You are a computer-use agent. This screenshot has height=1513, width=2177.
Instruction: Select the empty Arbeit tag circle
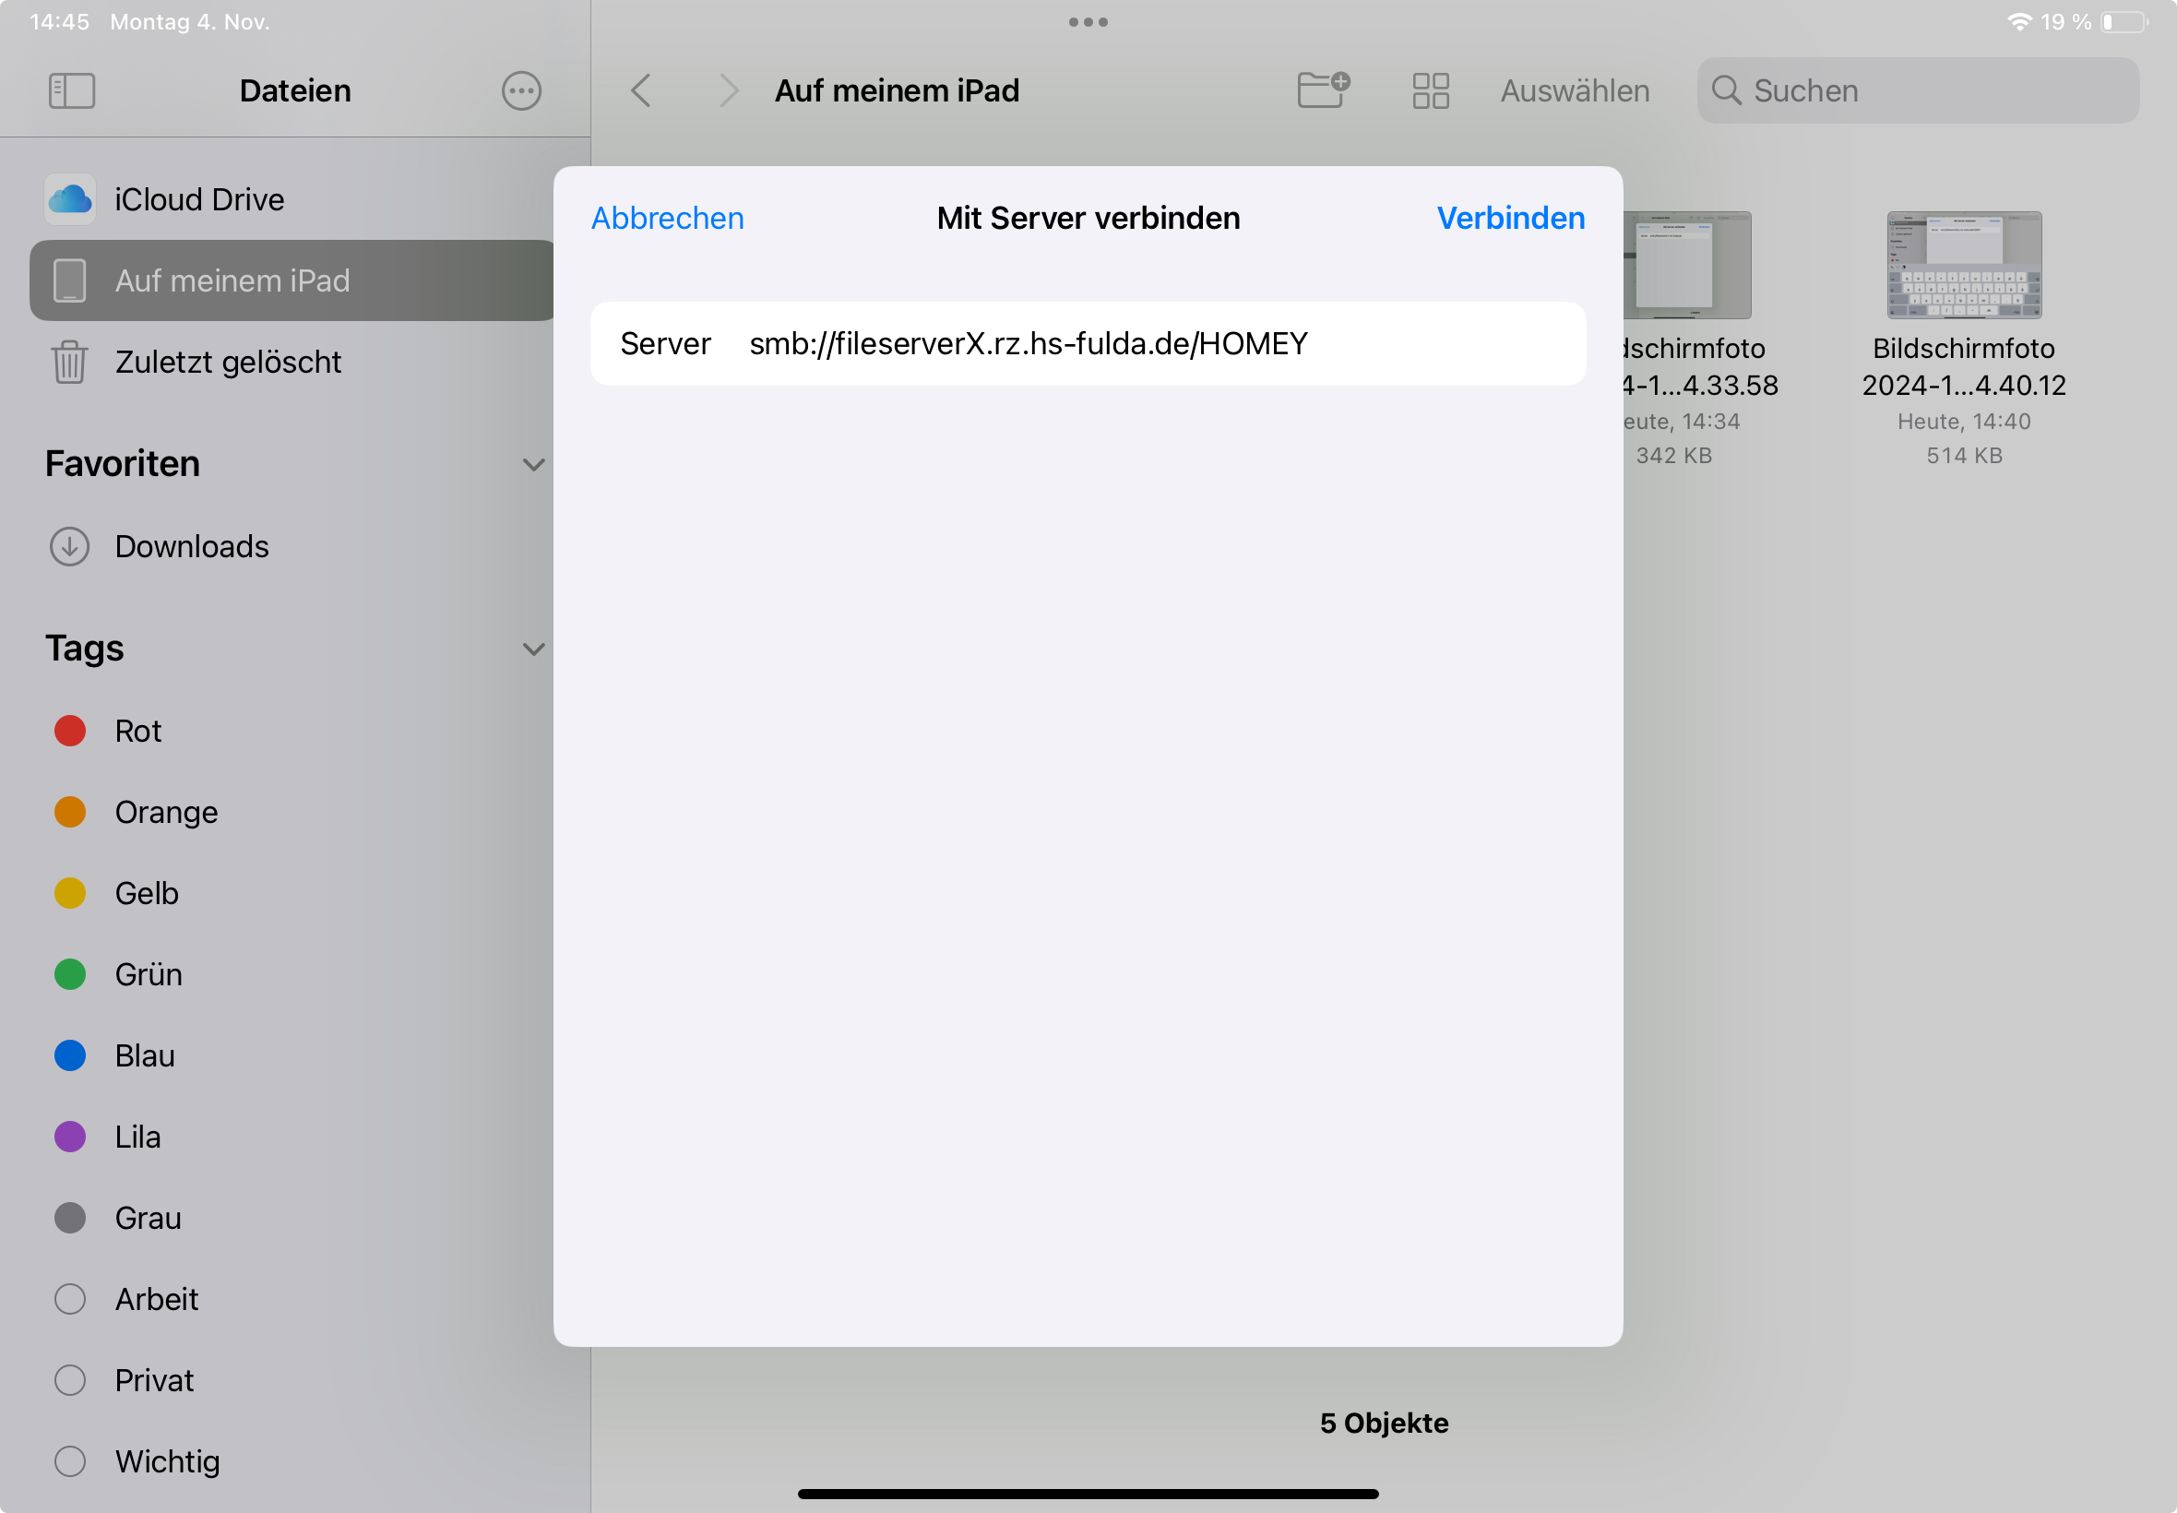[x=69, y=1299]
